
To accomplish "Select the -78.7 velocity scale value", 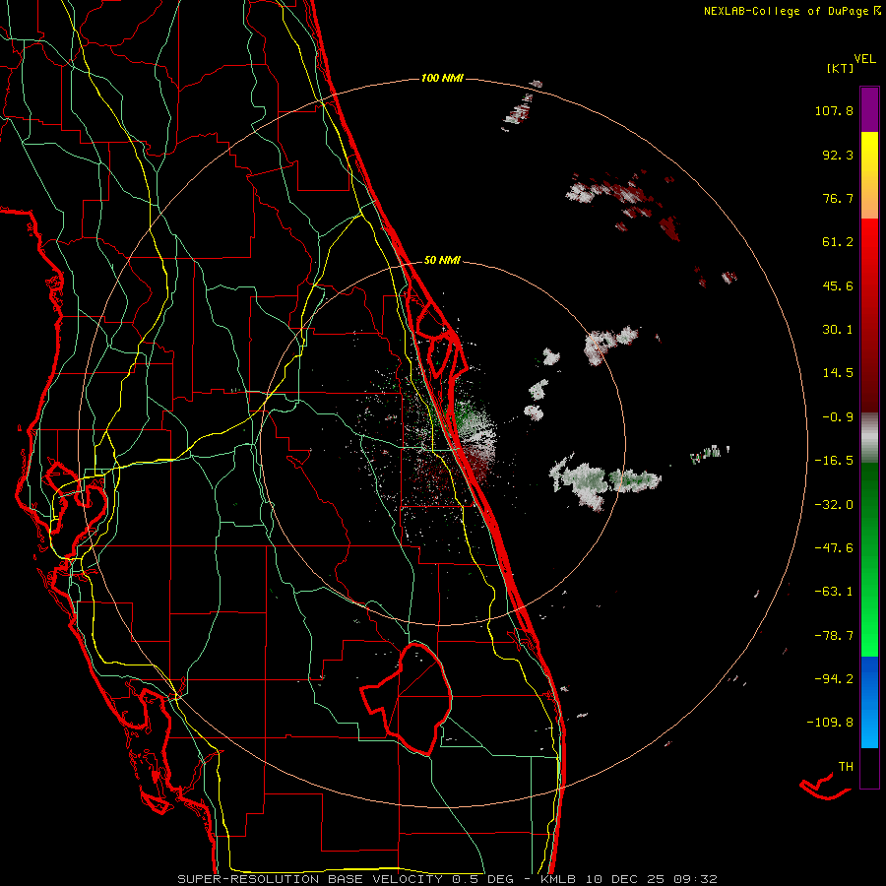I will pyautogui.click(x=834, y=636).
